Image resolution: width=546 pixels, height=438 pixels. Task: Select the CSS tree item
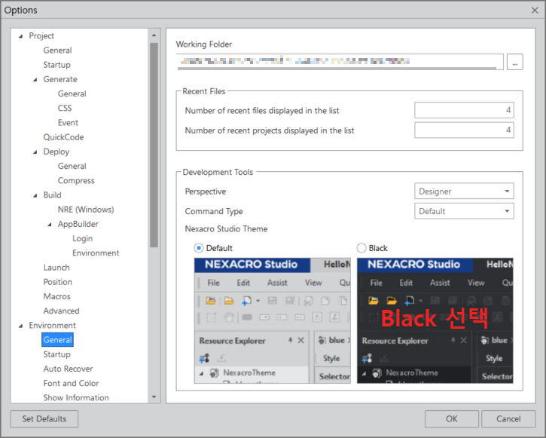point(65,108)
